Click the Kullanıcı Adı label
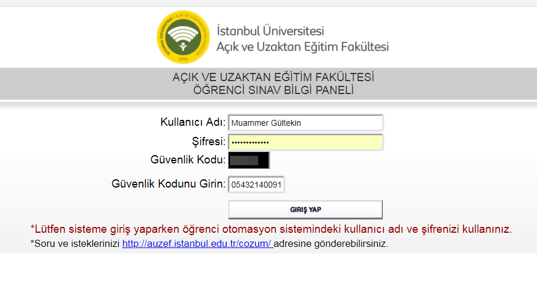 pyautogui.click(x=193, y=122)
